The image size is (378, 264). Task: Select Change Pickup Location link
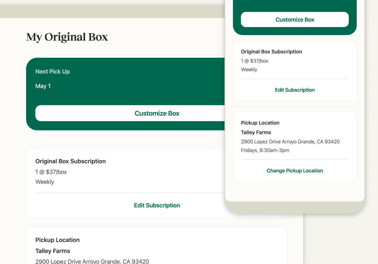point(294,170)
